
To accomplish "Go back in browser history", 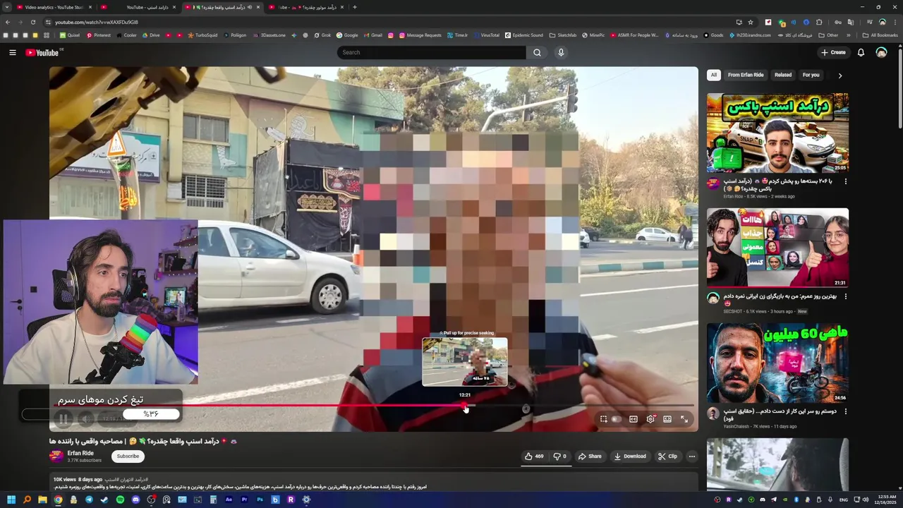I will (x=8, y=22).
